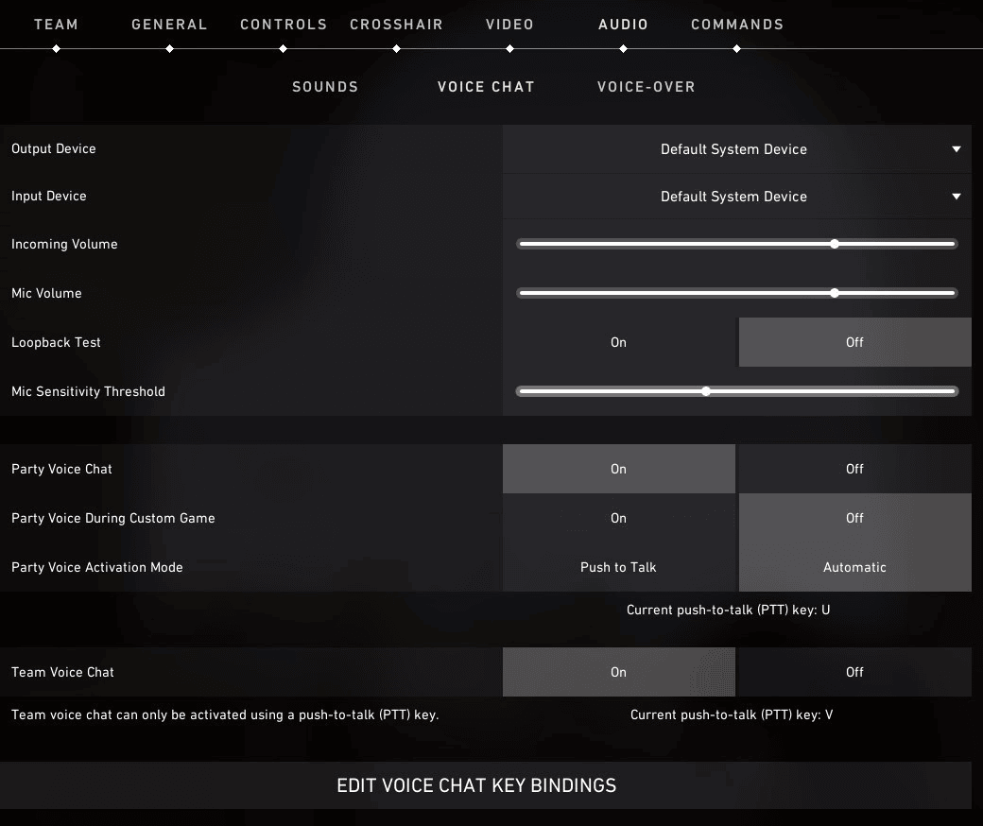Turn off Team Voice Chat

click(x=854, y=672)
